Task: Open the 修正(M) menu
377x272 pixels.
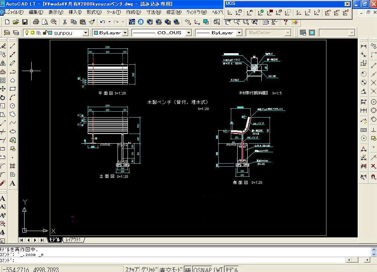Action: [x=174, y=12]
